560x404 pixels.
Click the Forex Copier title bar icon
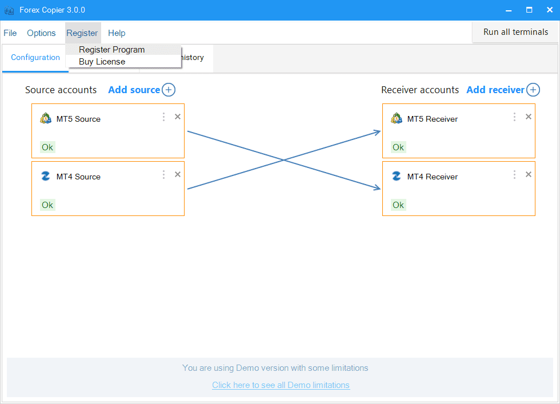point(9,10)
